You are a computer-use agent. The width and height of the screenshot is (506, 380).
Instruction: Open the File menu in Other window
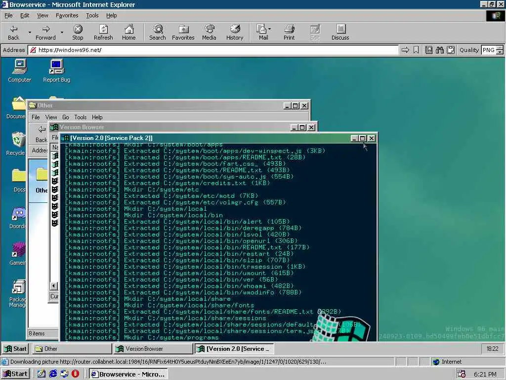[x=36, y=117]
